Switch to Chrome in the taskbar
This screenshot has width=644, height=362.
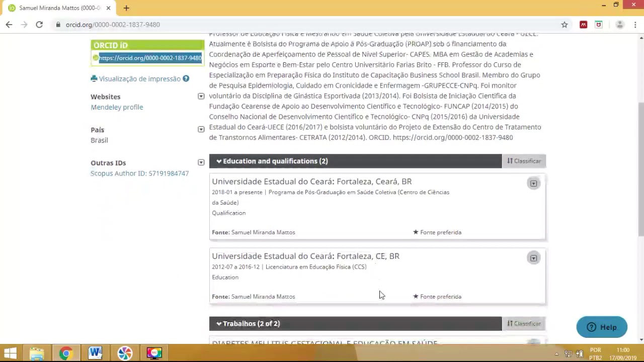coord(66,353)
